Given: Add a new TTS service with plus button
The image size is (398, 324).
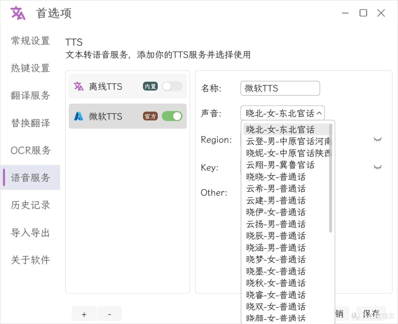Looking at the screenshot, I should click(x=84, y=314).
